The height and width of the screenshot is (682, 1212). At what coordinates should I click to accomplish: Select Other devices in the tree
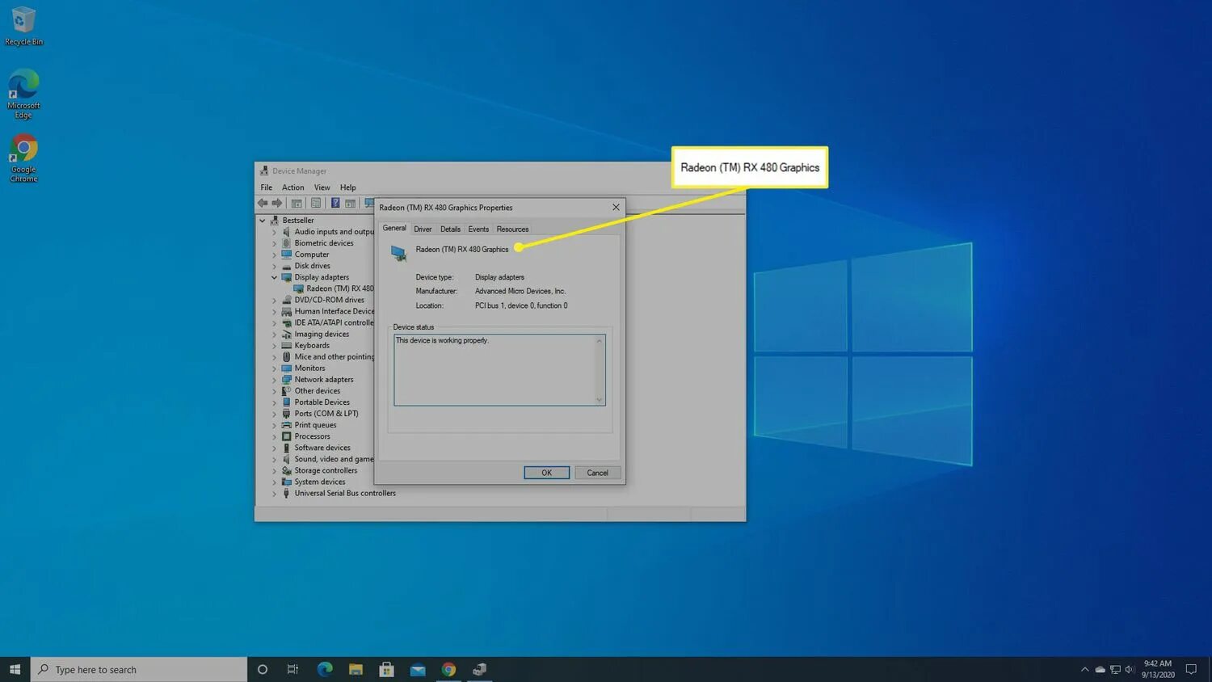coord(317,391)
